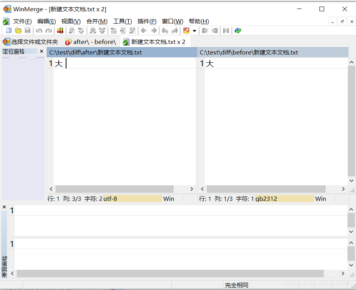Click the Undo arrow icon

point(39,30)
